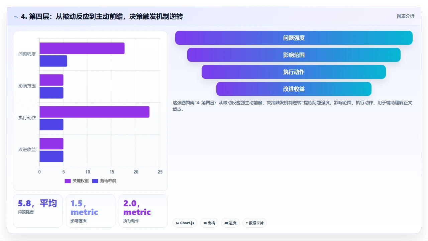Click the purple 执行动作 chart bar
The height and width of the screenshot is (241, 428).
pos(94,112)
